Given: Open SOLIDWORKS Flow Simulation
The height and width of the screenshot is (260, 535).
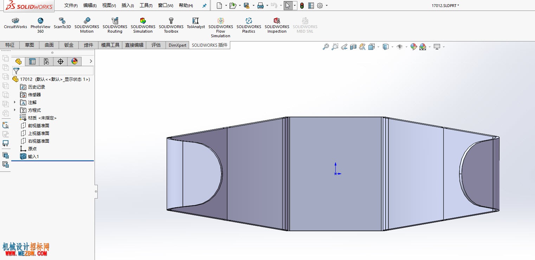Looking at the screenshot, I should tap(221, 28).
